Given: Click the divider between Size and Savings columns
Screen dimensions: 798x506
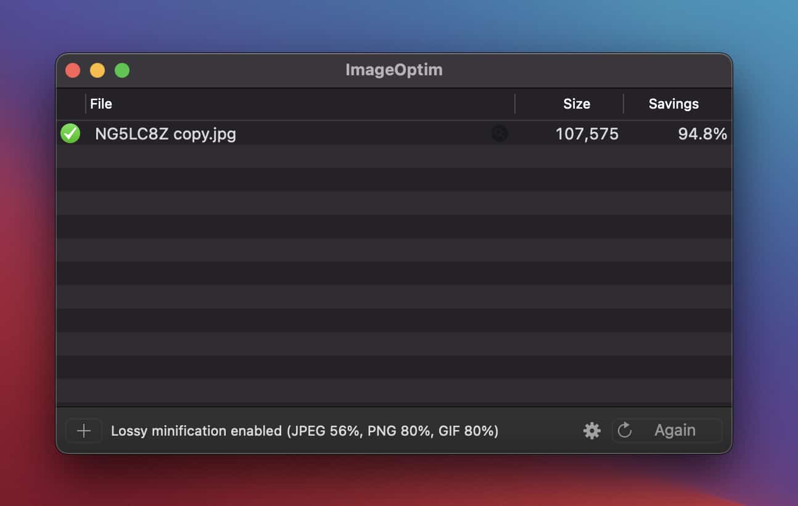Looking at the screenshot, I should point(622,104).
